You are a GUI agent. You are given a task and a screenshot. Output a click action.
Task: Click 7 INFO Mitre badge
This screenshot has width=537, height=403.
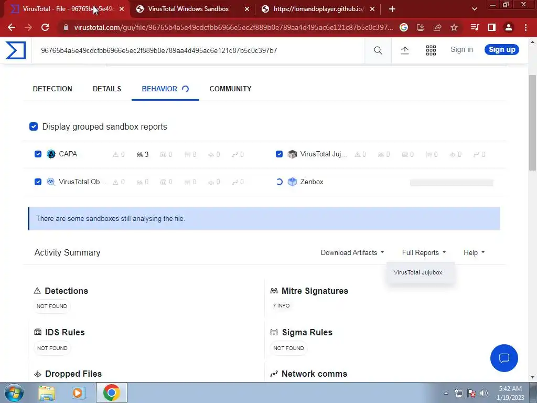coord(281,306)
